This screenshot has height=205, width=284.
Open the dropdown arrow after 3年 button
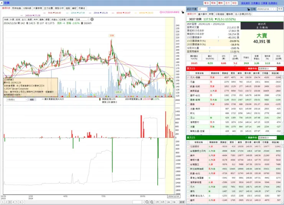tap(177, 202)
